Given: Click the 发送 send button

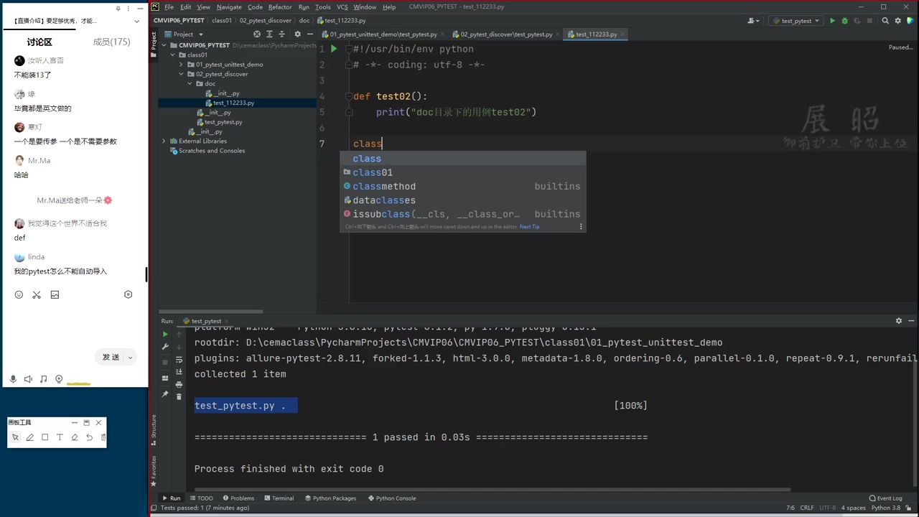Looking at the screenshot, I should 111,358.
